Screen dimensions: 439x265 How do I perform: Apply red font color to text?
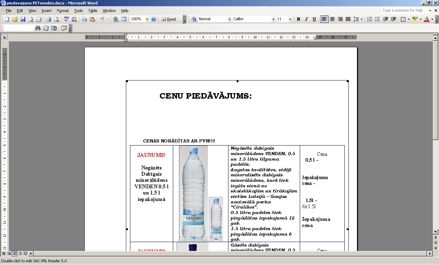tap(426, 19)
